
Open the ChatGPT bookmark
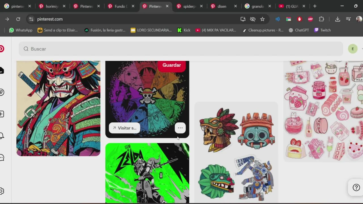(299, 30)
